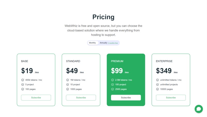Click the $19 BASE price text
Viewport: 207px width, 117px height.
[27, 71]
